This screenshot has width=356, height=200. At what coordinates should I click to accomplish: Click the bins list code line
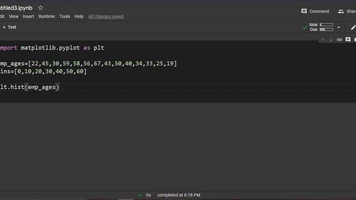[43, 72]
